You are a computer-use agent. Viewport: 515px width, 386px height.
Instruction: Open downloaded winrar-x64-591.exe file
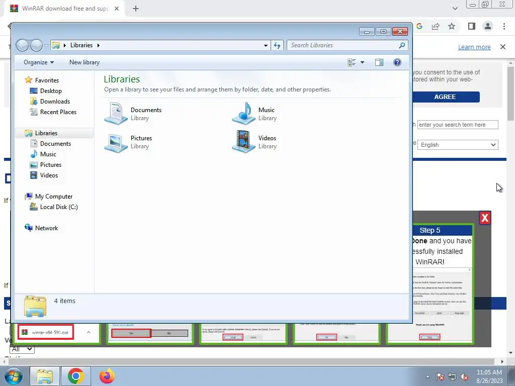46,333
